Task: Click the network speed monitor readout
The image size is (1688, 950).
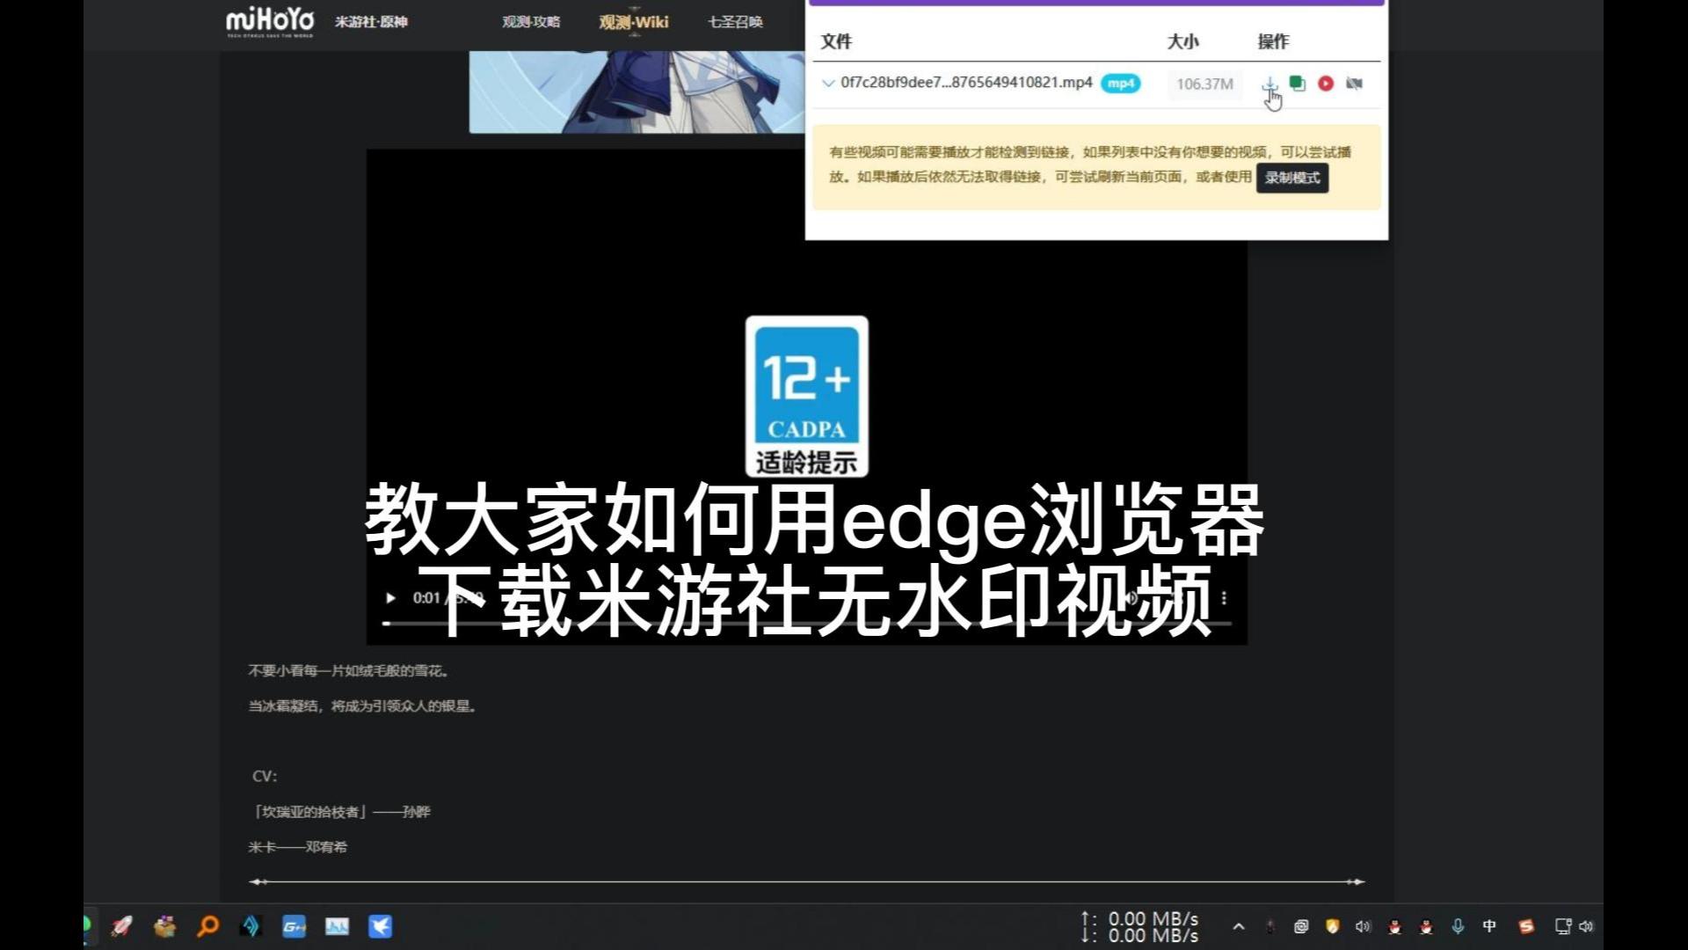Action: tap(1140, 927)
